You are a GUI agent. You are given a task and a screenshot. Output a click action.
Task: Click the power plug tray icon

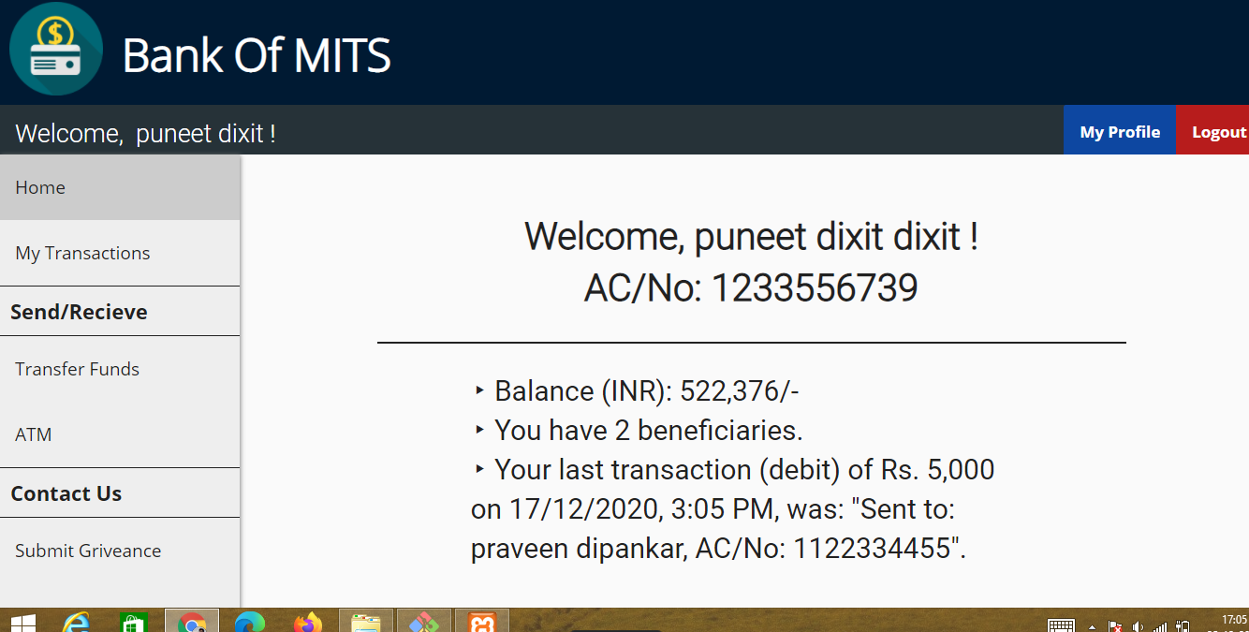pyautogui.click(x=1183, y=625)
